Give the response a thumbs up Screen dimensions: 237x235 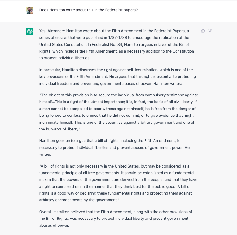click(x=203, y=31)
